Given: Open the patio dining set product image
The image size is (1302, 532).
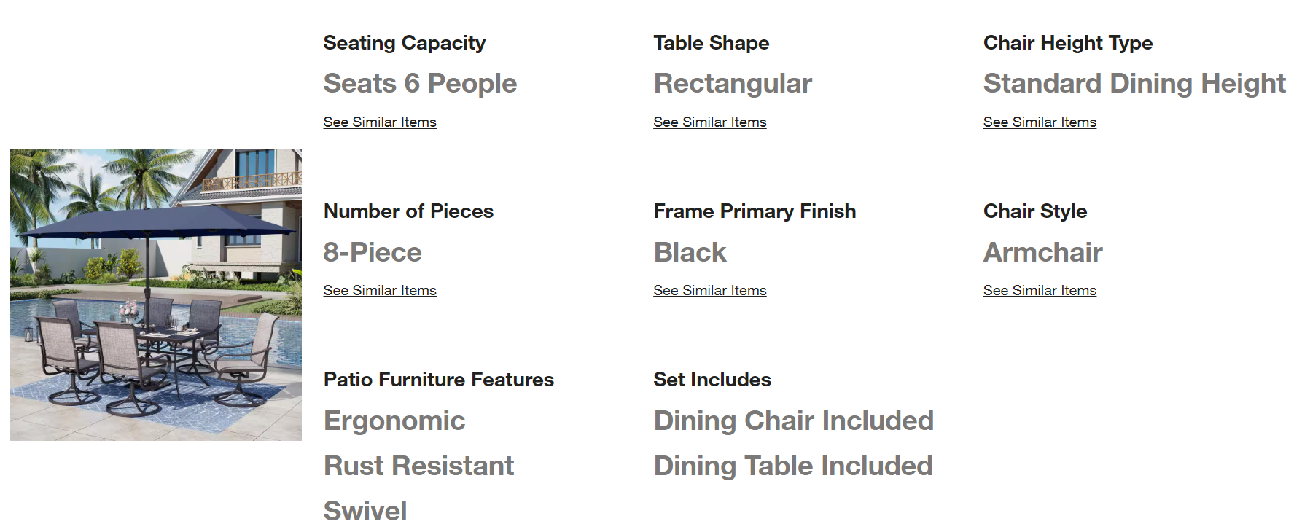Looking at the screenshot, I should [156, 295].
